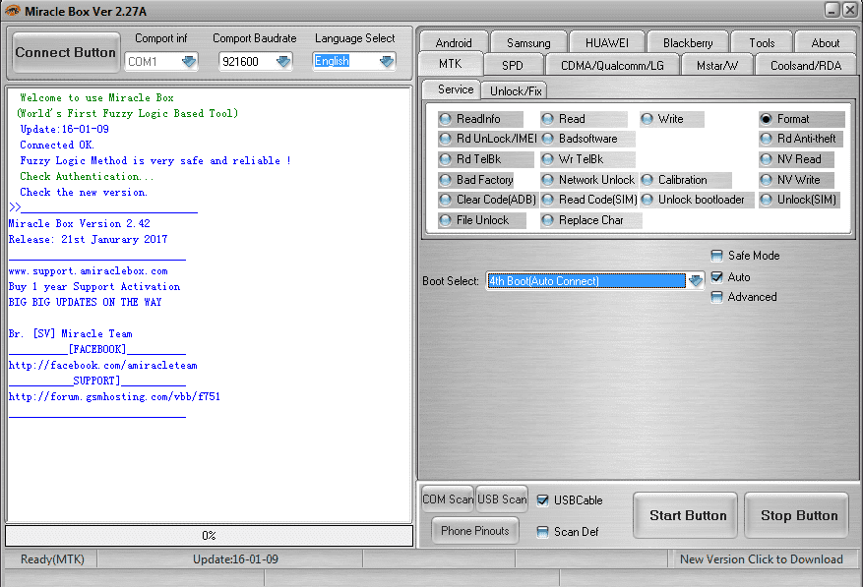Open Phone Pinouts
This screenshot has width=863, height=587.
click(x=475, y=531)
